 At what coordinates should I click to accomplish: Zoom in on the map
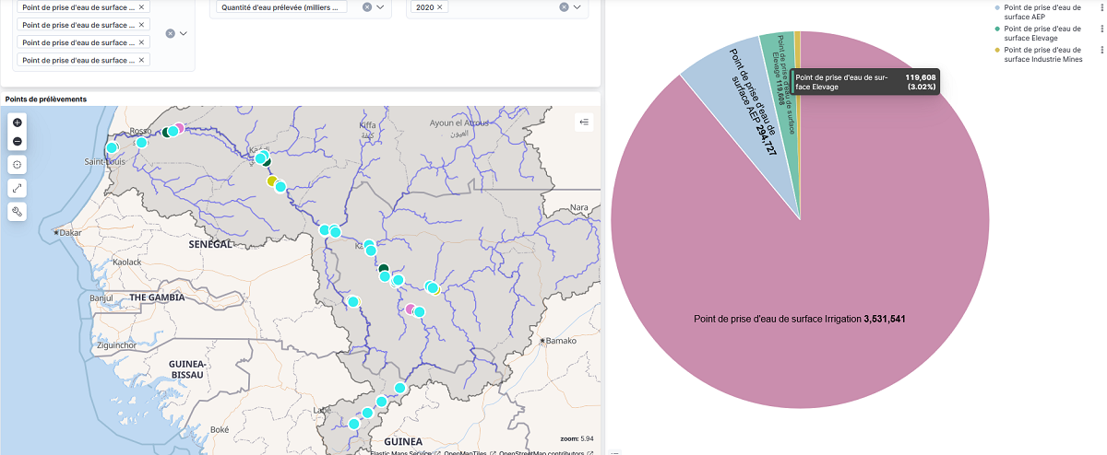(18, 122)
